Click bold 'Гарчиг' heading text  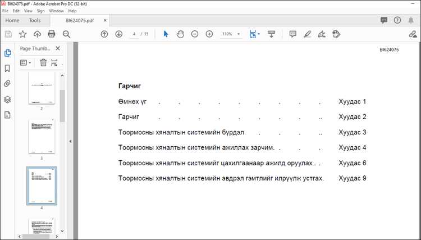coord(130,86)
